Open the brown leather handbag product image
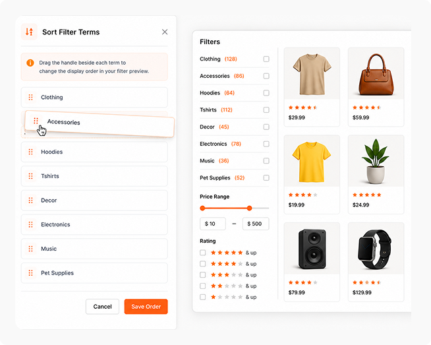The height and width of the screenshot is (345, 431). (376, 74)
